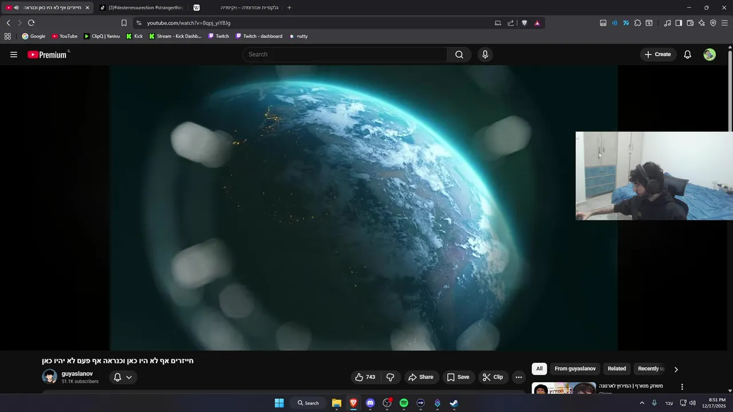
Task: Open the Kick bookmark
Action: (135, 36)
